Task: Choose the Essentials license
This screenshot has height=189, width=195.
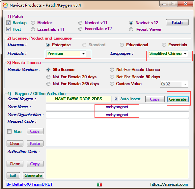Action: 164,45
